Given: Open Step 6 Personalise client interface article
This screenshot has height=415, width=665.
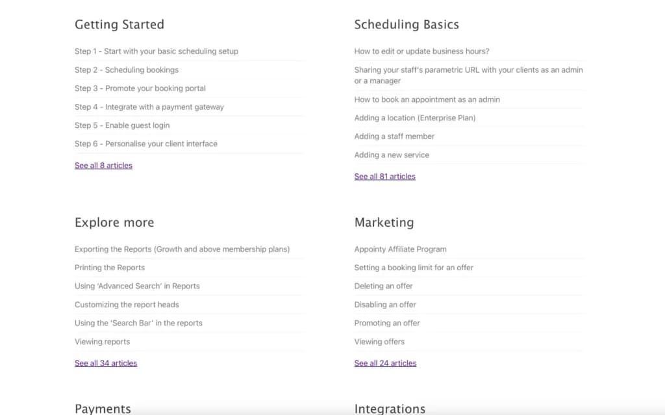Looking at the screenshot, I should click(x=145, y=144).
